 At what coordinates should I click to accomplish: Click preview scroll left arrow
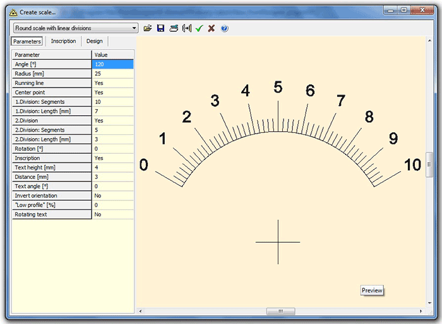(140, 311)
